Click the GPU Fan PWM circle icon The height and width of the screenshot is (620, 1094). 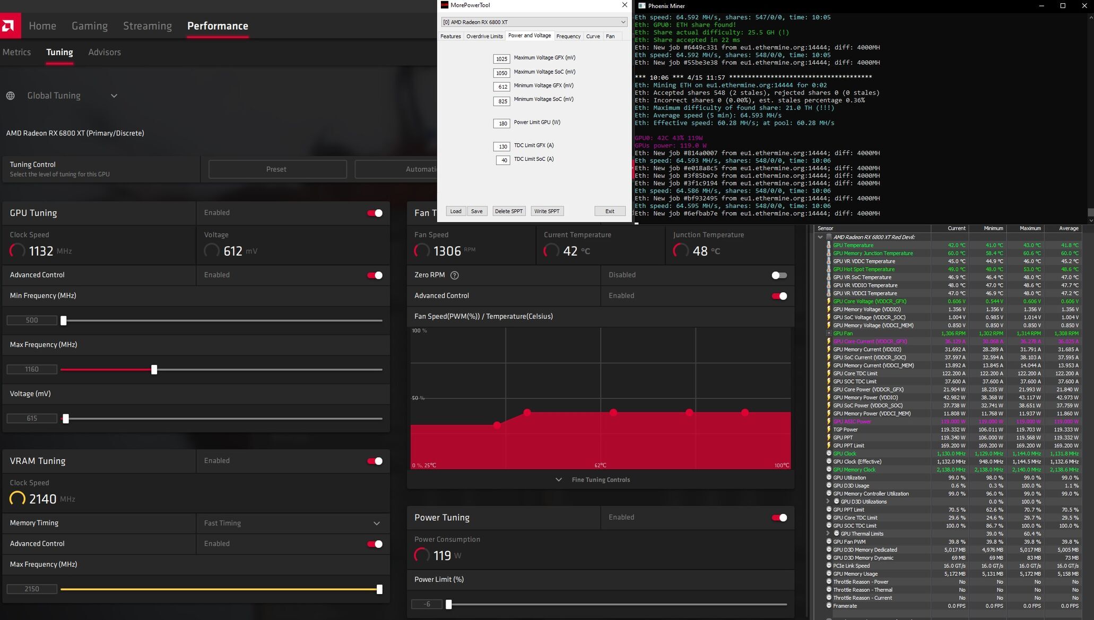pyautogui.click(x=829, y=542)
